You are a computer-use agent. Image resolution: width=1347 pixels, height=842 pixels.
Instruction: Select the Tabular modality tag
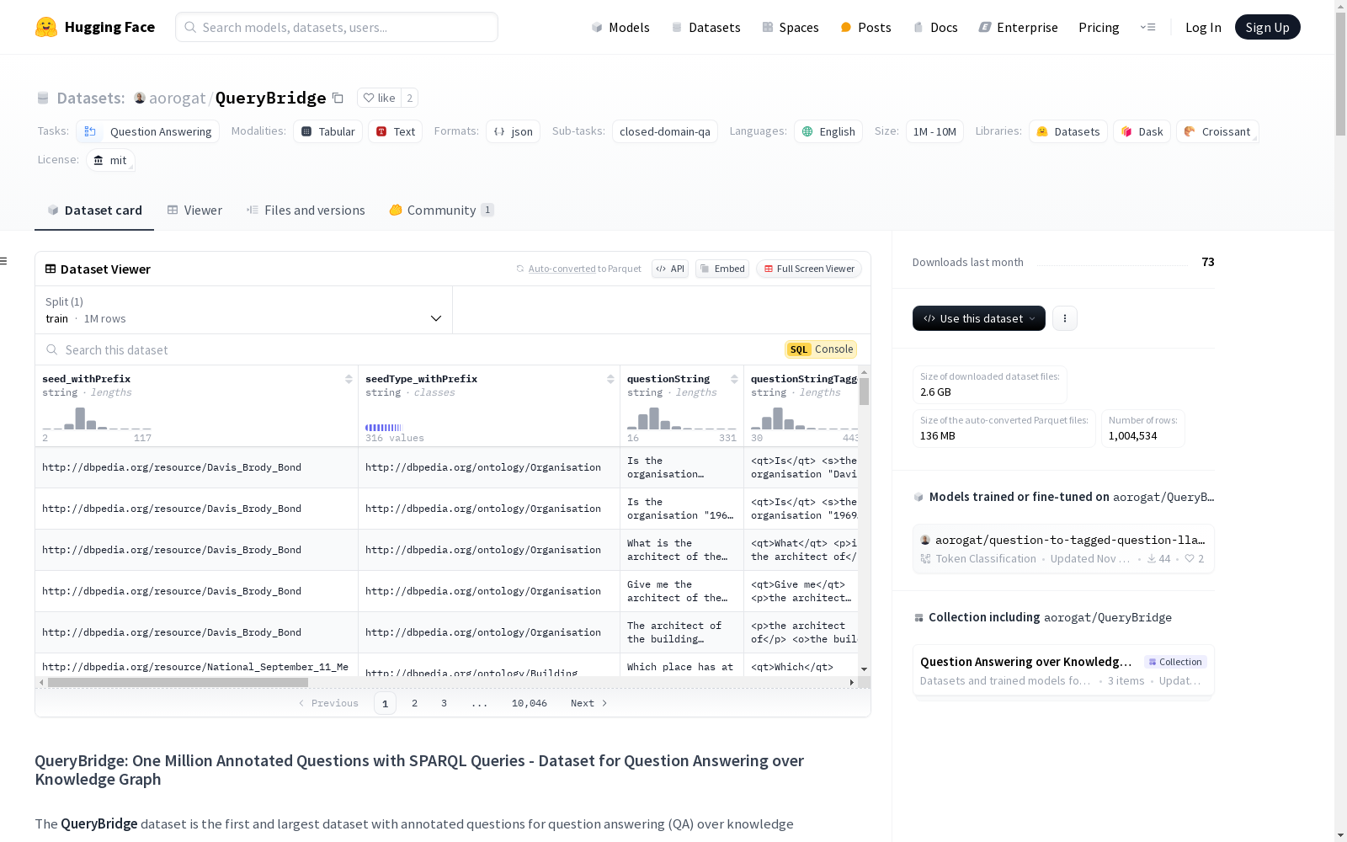click(x=328, y=131)
